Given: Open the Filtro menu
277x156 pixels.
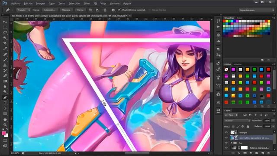Looking at the screenshot, I should click(87, 3).
